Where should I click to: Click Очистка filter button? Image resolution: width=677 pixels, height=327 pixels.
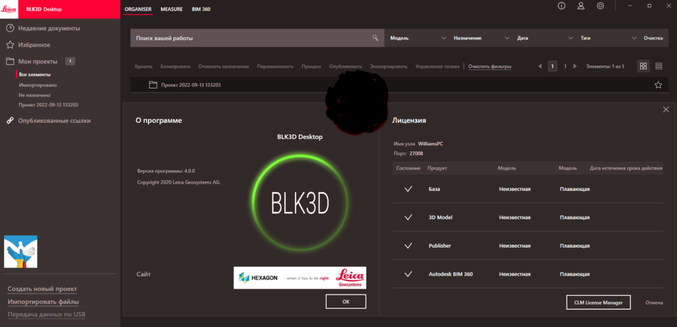coord(653,38)
